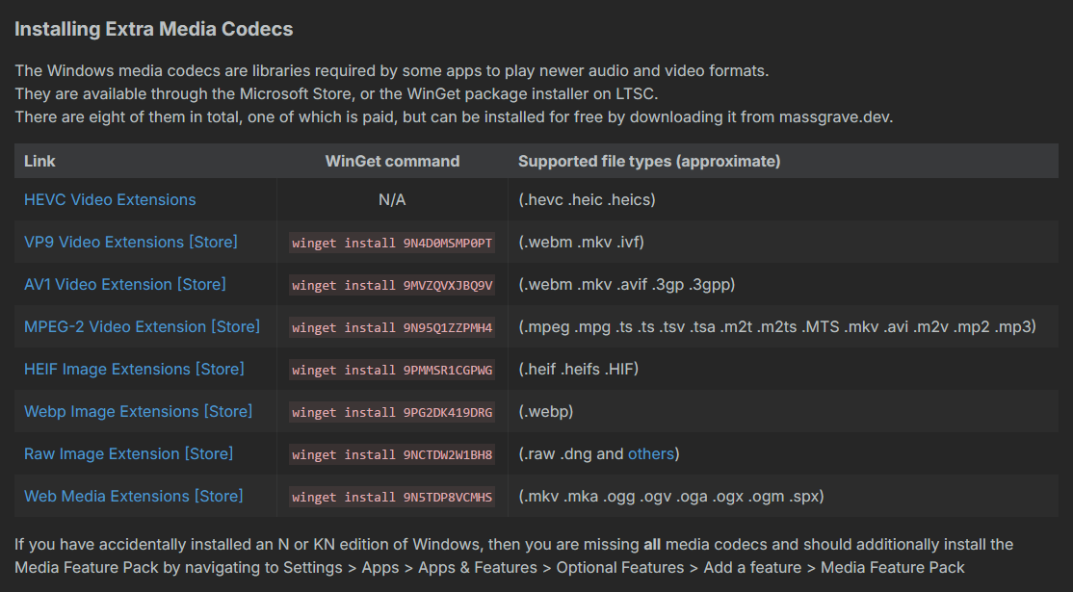Screen dimensions: 1073x592
Task: Open the VP9 Video Extensions Store link
Action: [131, 243]
